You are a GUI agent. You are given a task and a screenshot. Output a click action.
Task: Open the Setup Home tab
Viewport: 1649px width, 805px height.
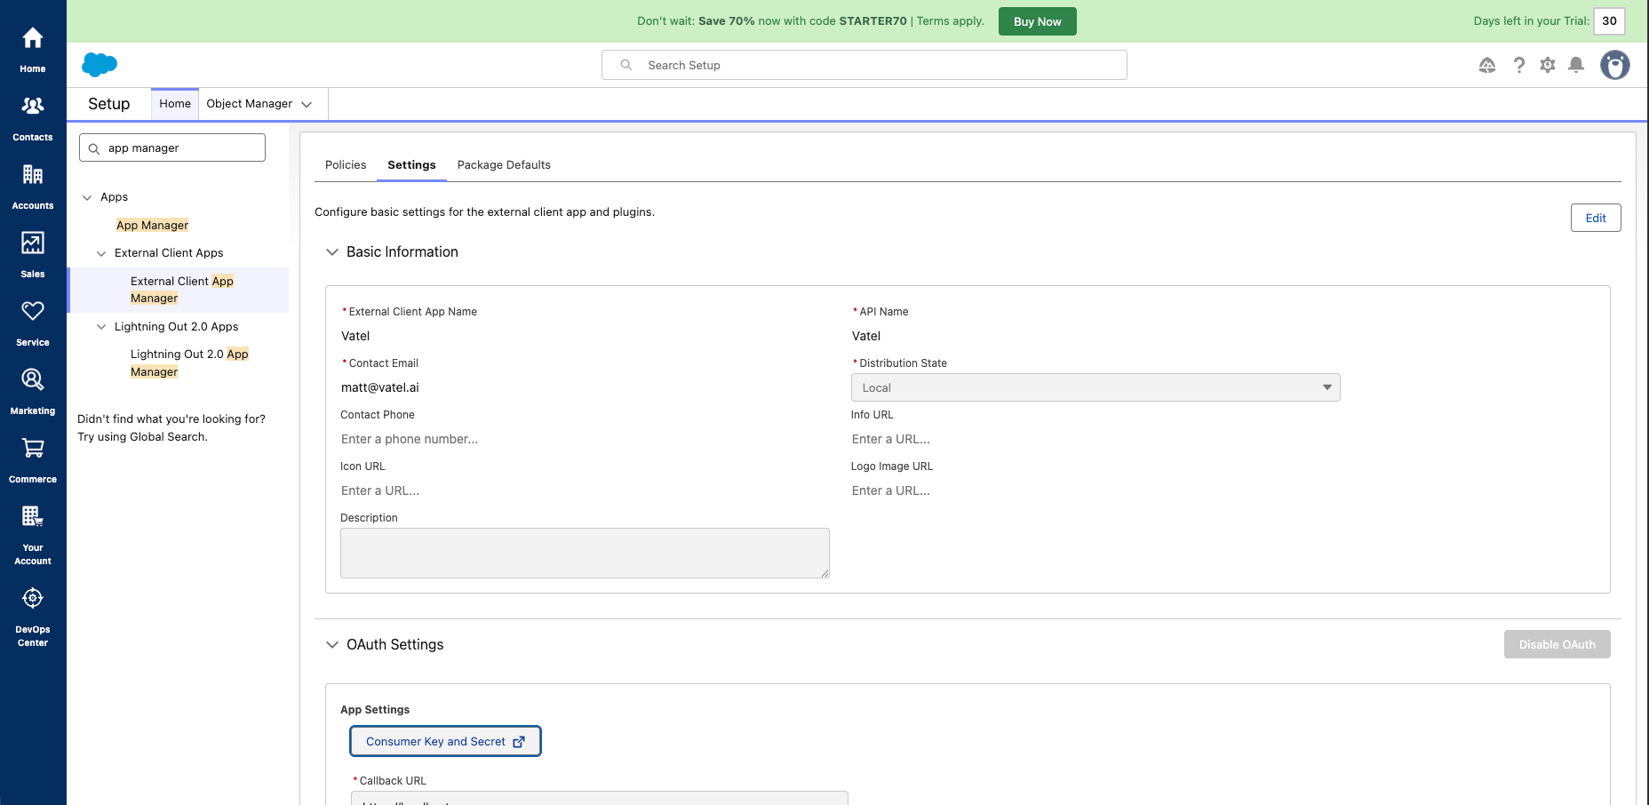[x=175, y=104]
